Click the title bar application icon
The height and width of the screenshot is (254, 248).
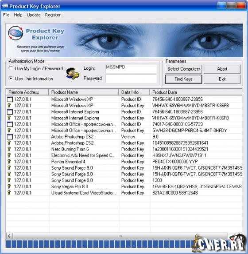[5, 6]
